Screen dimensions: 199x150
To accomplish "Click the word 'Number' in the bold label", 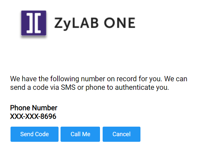I will (x=44, y=108).
